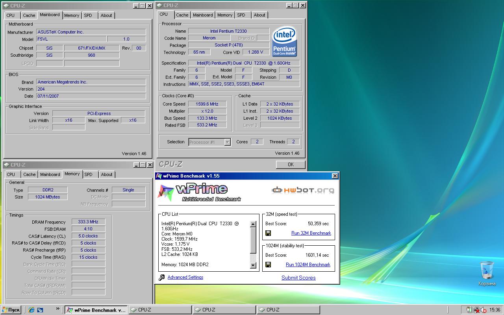Click the Southbridge model value 968
This screenshot has width=504, height=315.
[91, 55]
